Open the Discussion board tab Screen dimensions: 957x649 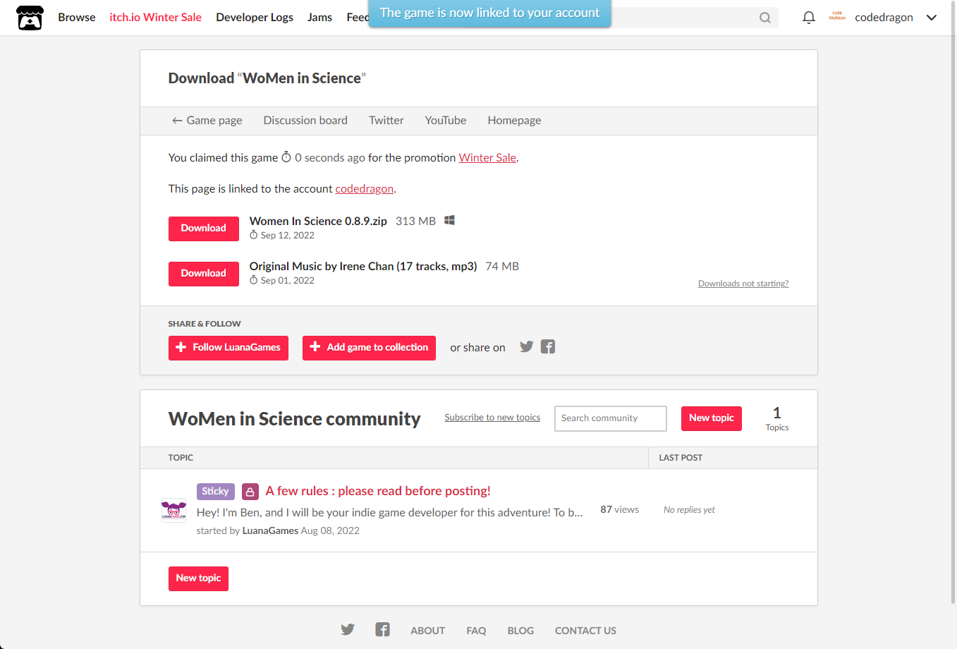tap(305, 121)
